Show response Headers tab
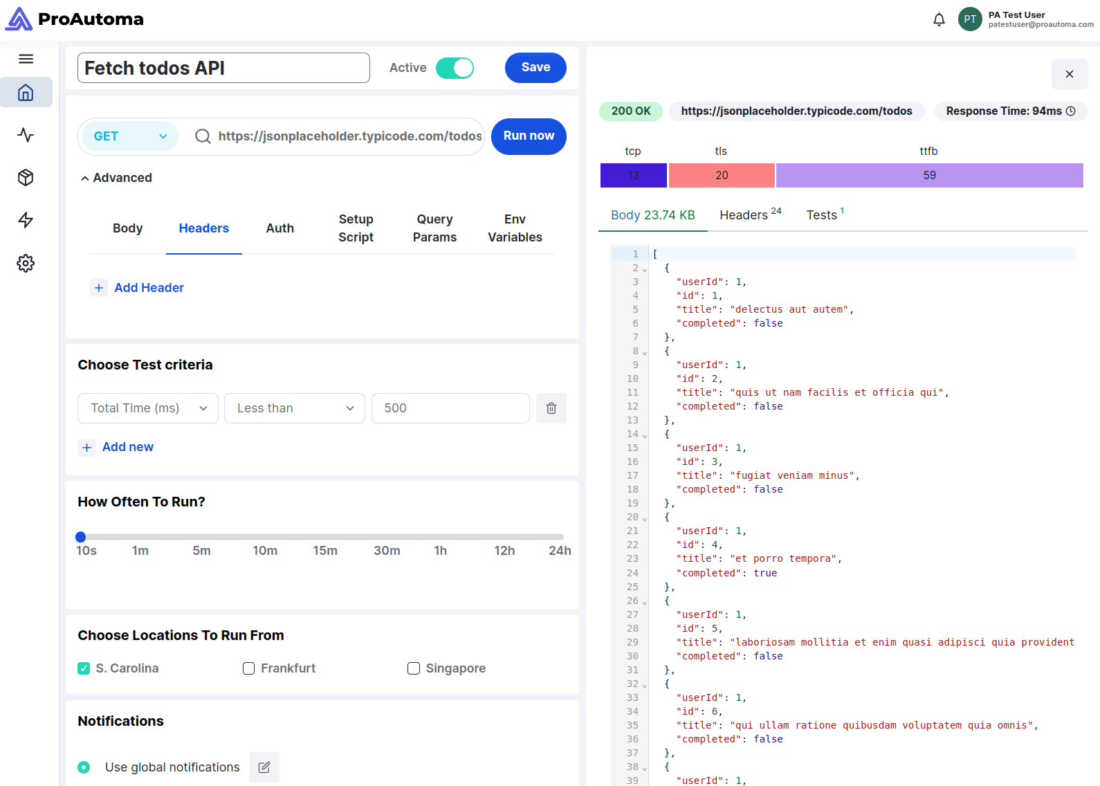1100x786 pixels. [x=751, y=215]
